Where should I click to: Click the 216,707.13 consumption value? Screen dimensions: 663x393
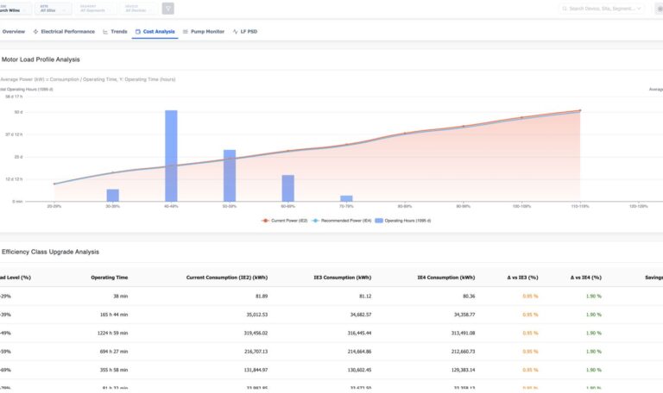[256, 352]
